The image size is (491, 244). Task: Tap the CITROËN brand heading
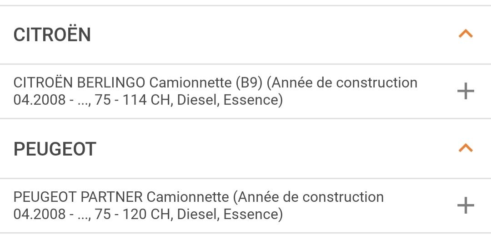click(x=52, y=35)
